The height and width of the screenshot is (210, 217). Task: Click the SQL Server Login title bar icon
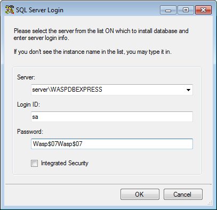[10, 10]
